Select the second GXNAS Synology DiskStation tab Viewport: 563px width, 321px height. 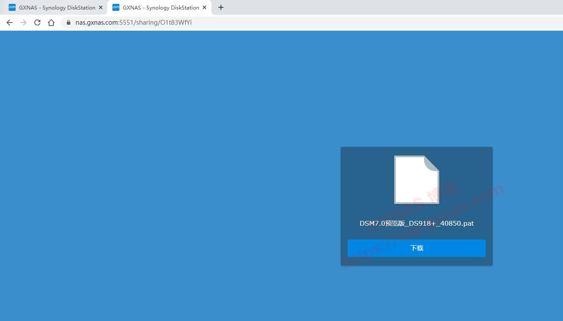tap(161, 7)
